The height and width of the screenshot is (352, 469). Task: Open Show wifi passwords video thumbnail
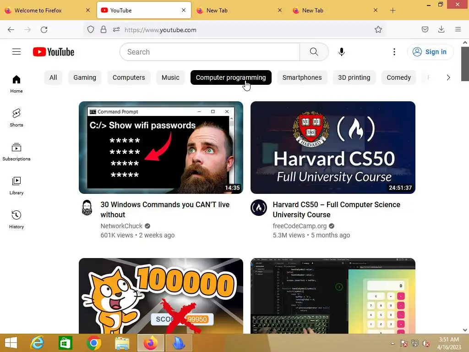[161, 147]
